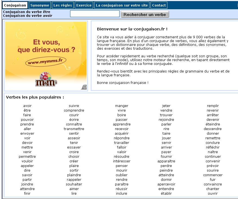Select the verb répondre
The height and width of the screenshot is (199, 238).
(122, 138)
